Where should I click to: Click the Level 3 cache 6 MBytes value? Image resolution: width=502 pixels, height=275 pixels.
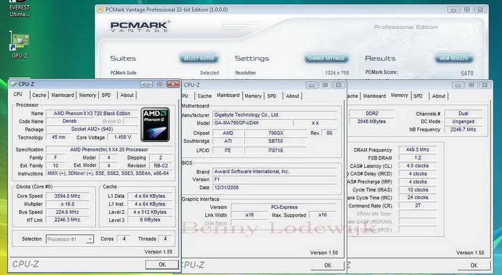pos(150,220)
